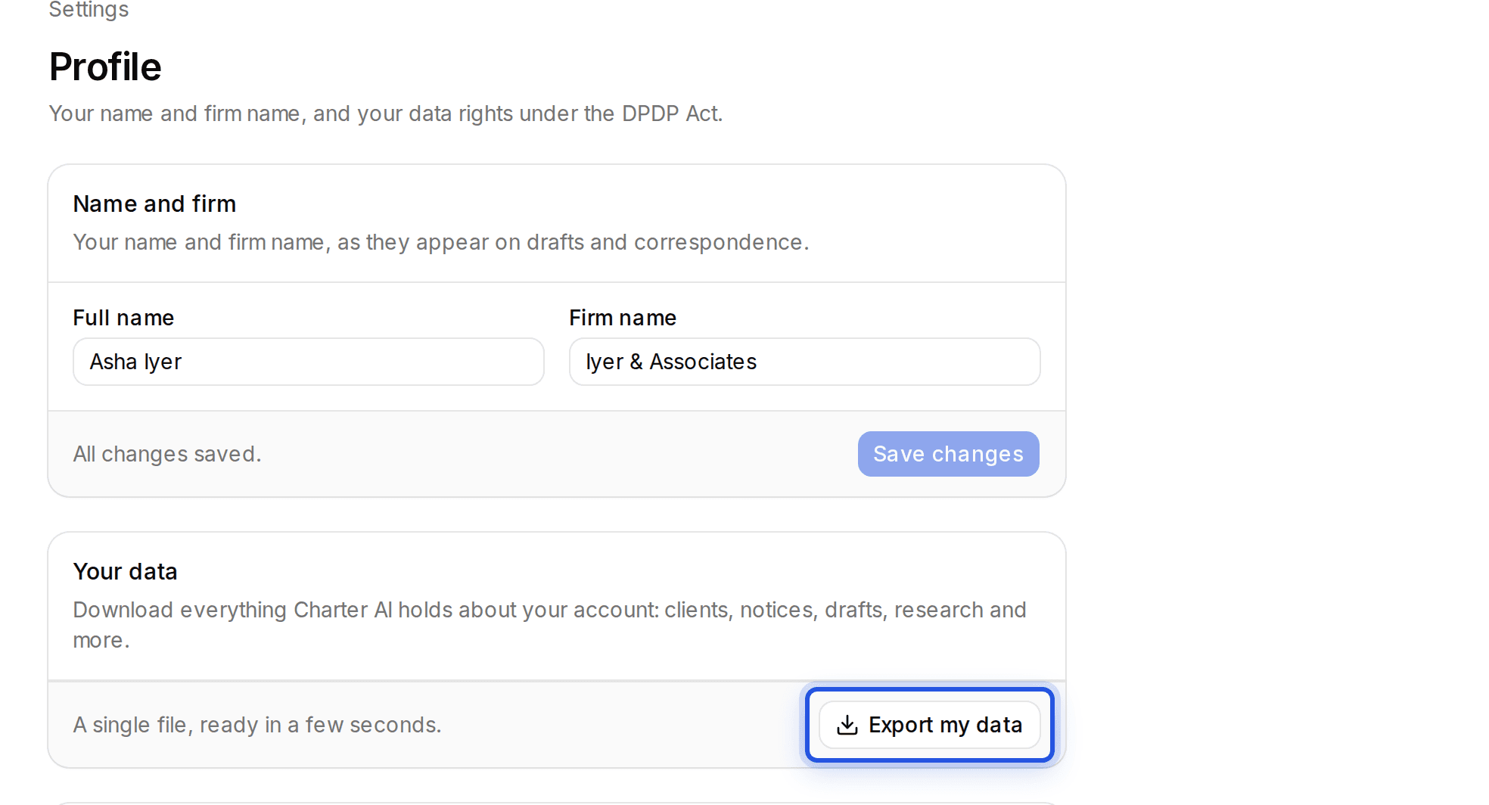The height and width of the screenshot is (805, 1489).
Task: Click 'A single file, ready in a few seconds.' text
Action: [257, 725]
